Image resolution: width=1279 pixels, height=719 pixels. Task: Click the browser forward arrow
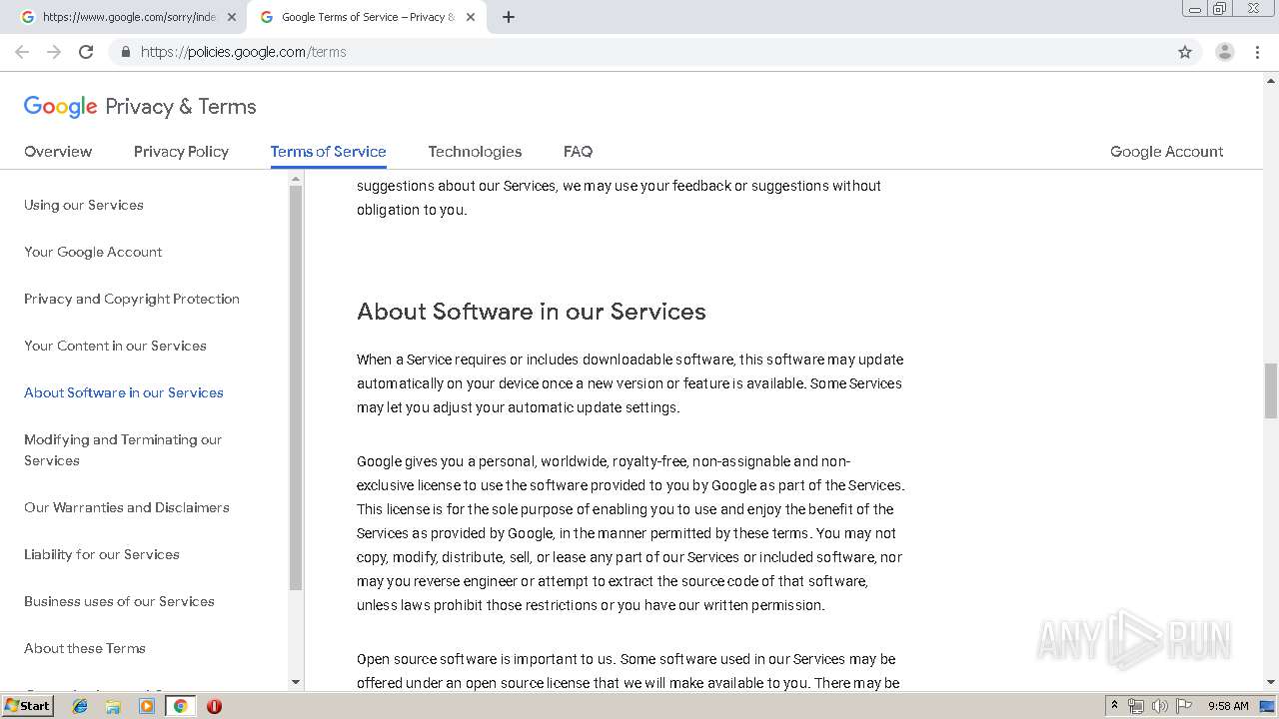click(x=54, y=52)
